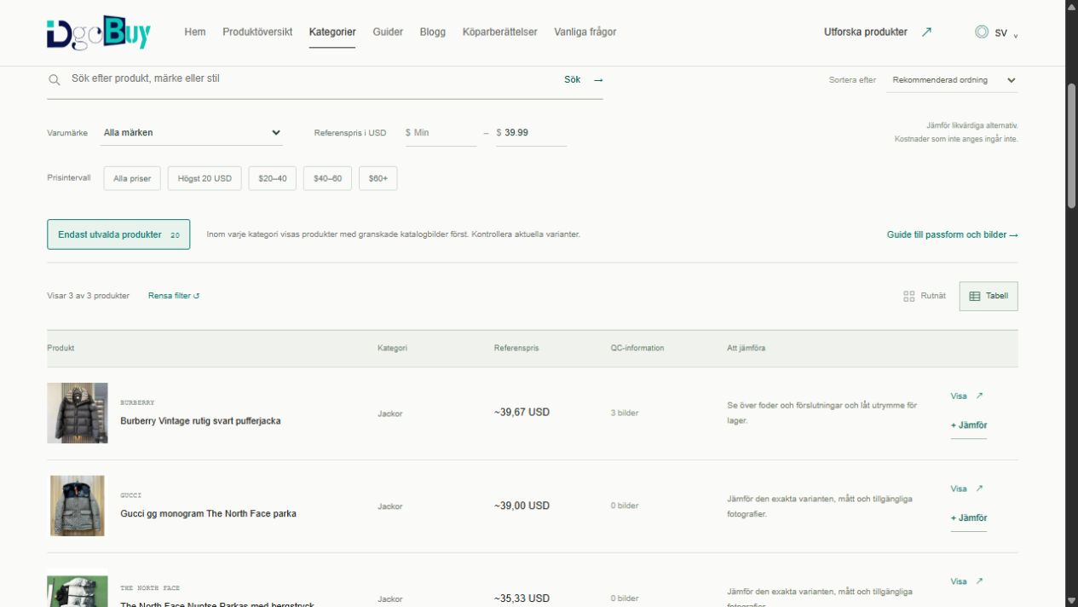Open Guide till passform och bilder
The image size is (1078, 607).
coord(953,234)
